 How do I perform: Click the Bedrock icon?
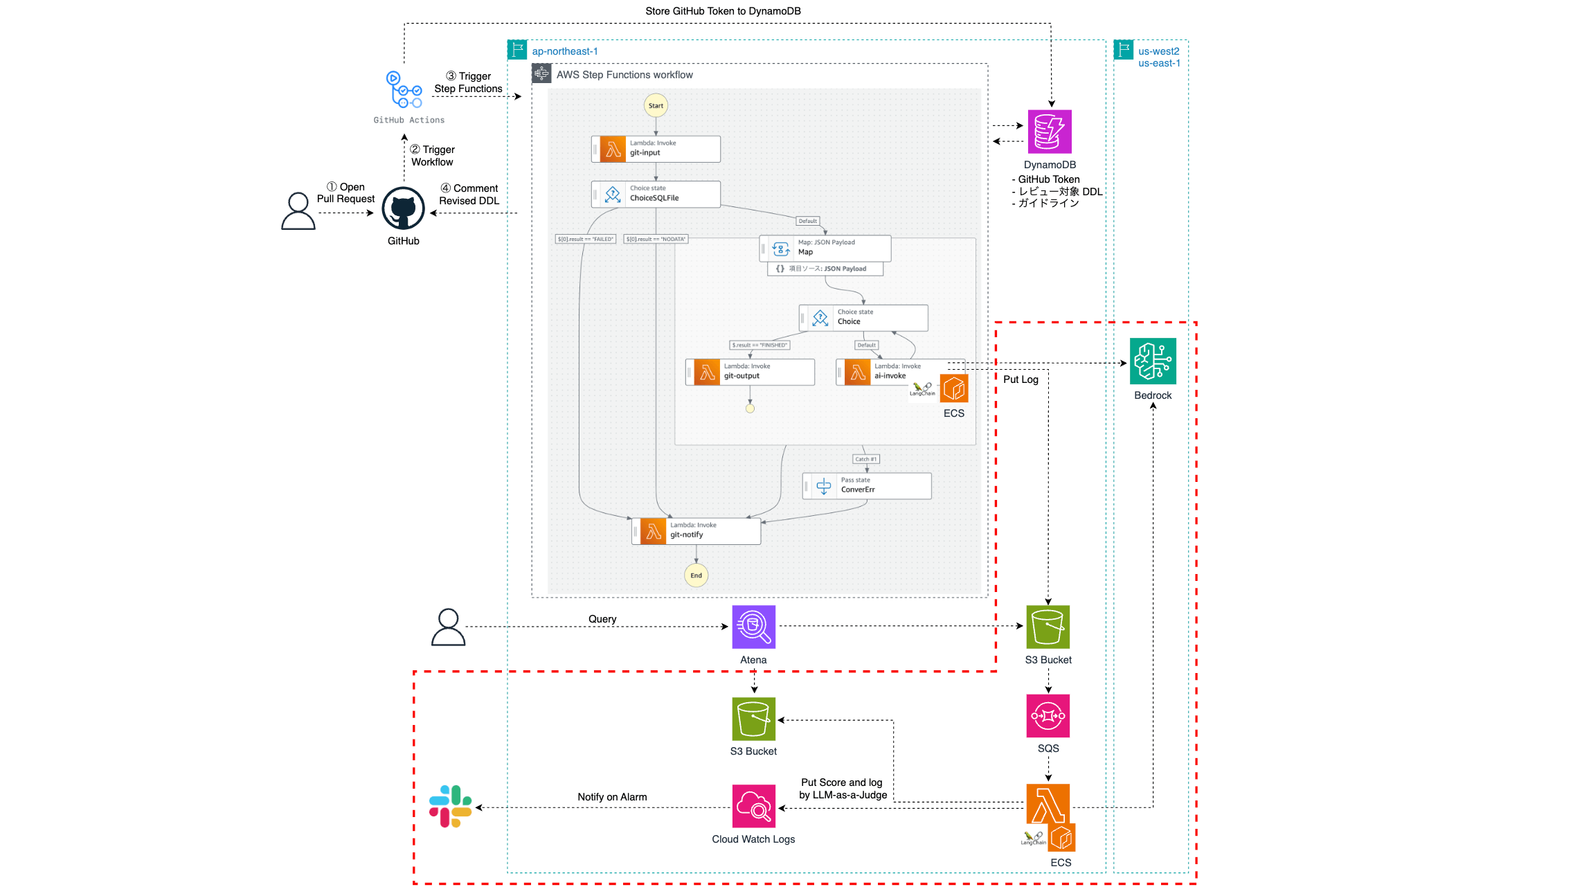tap(1153, 361)
